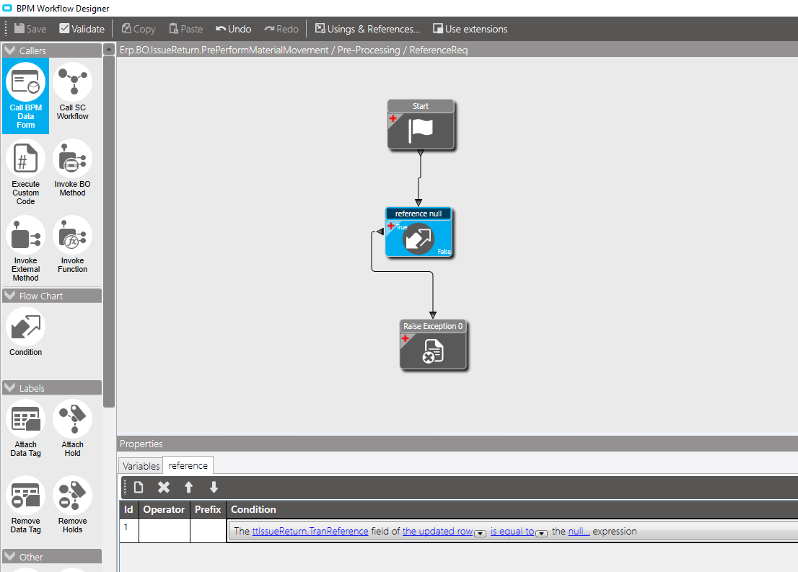
Task: Select the Invoke External Method item
Action: [25, 248]
